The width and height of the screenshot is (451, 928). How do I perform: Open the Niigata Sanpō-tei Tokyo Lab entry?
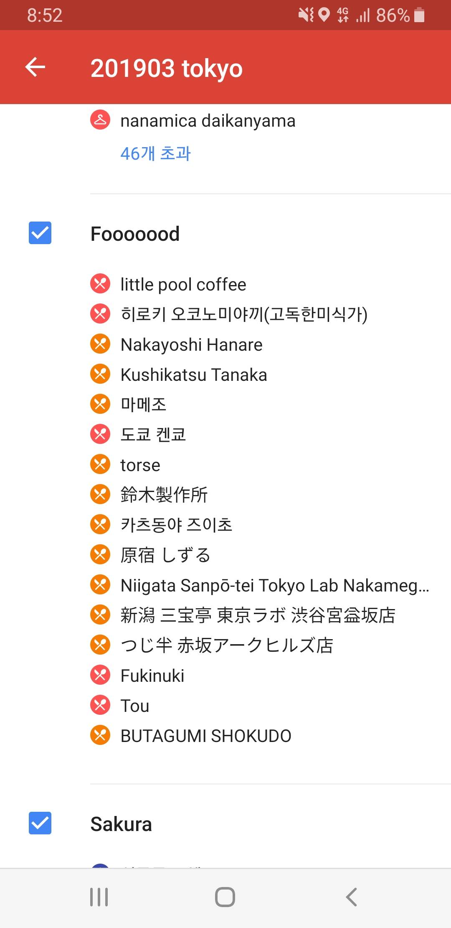click(274, 585)
